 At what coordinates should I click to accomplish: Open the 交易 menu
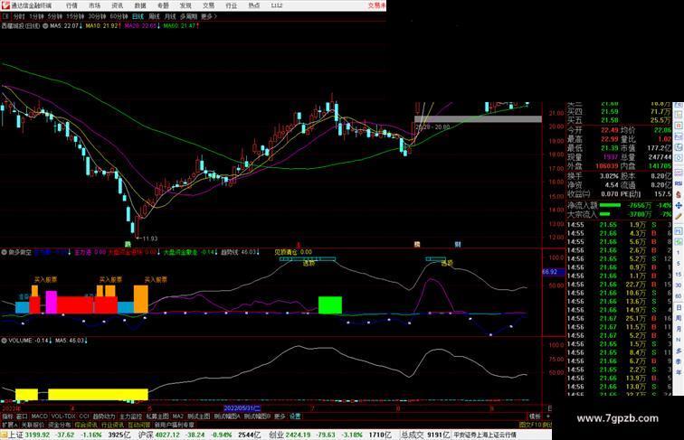(208, 5)
